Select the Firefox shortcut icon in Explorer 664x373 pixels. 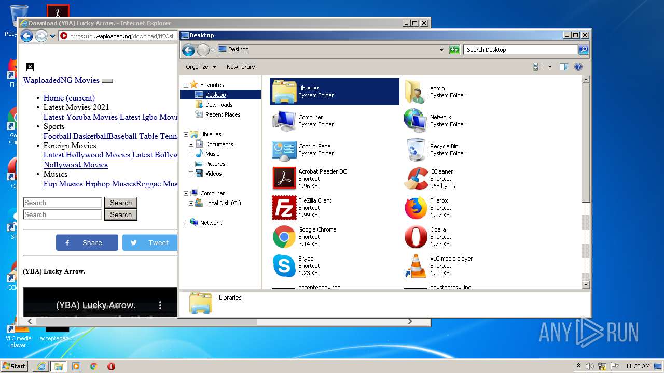click(x=416, y=208)
